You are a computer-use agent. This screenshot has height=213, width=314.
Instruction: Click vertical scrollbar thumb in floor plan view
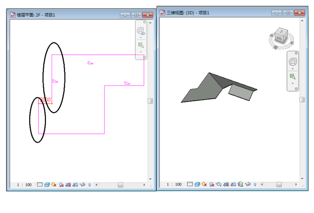[x=150, y=101]
